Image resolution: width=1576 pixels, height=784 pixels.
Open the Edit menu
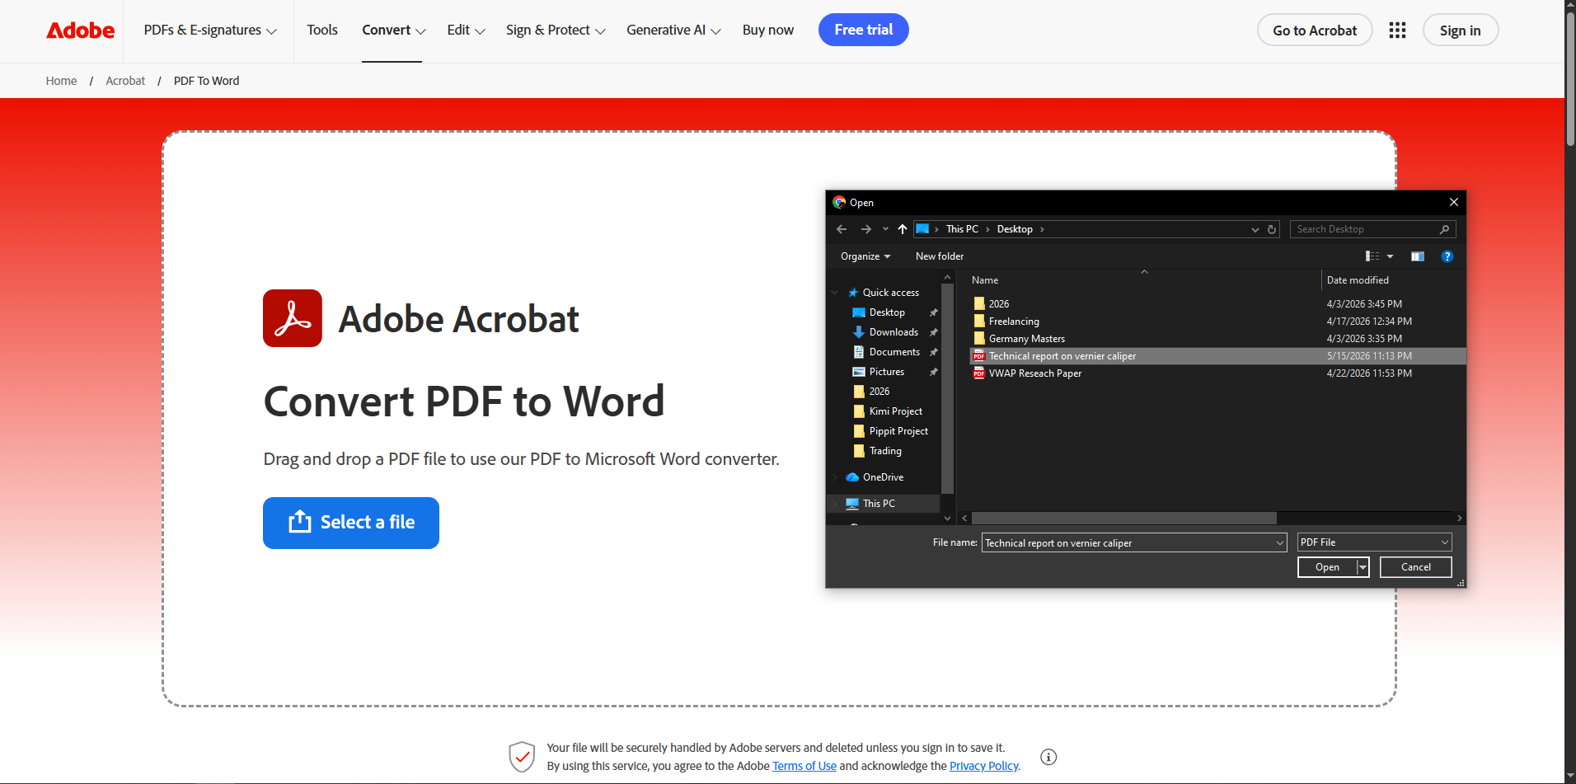click(466, 31)
